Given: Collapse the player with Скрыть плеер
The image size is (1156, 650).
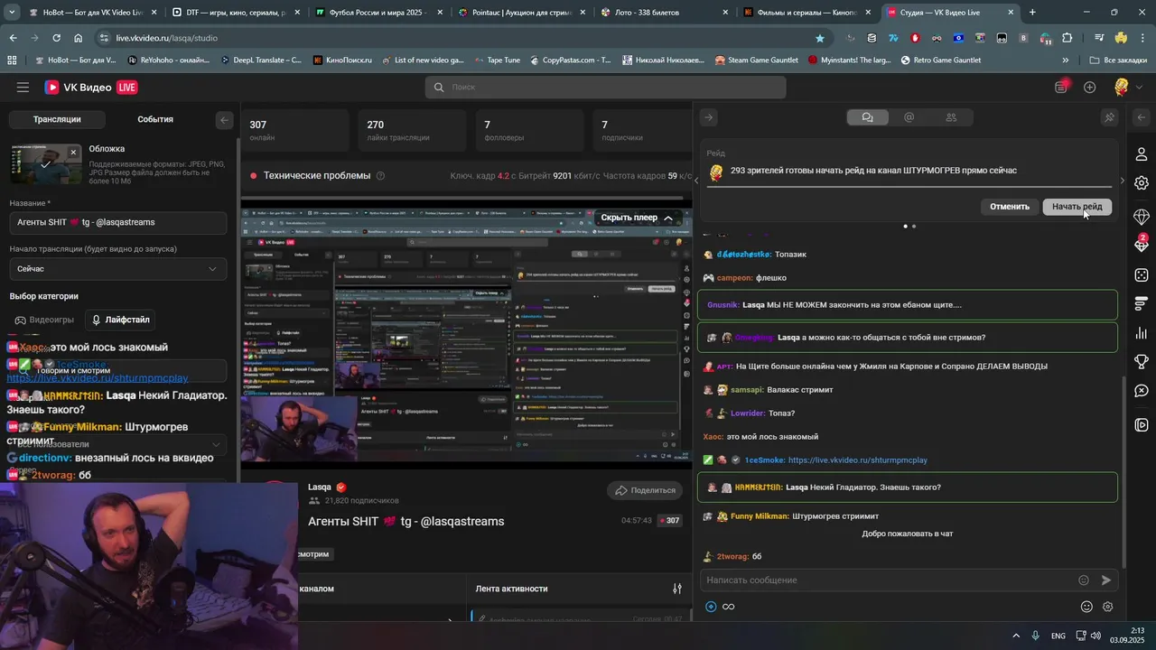Looking at the screenshot, I should click(638, 218).
